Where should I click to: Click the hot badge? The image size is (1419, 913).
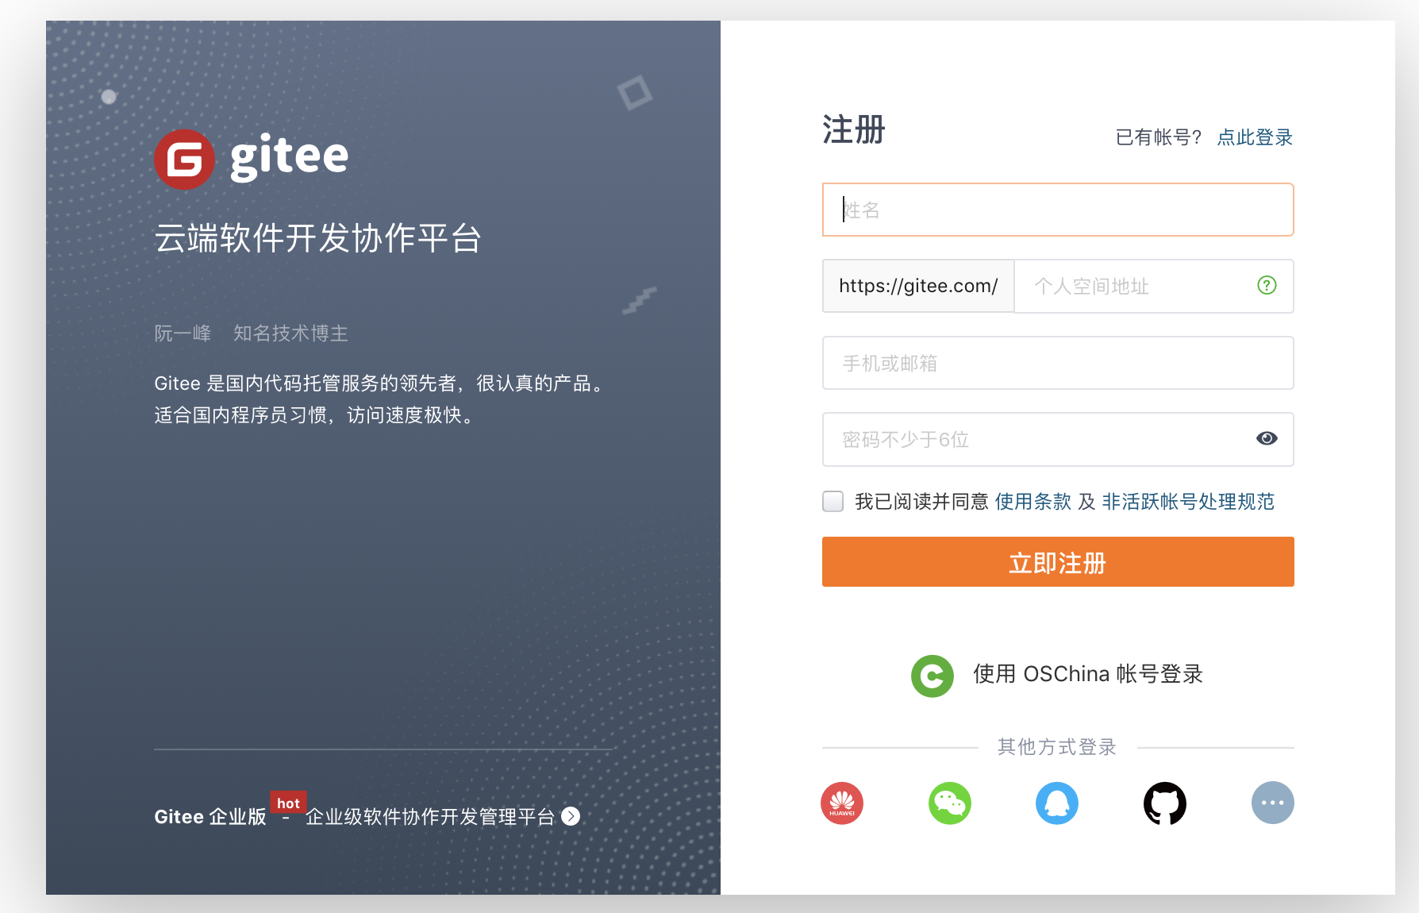(288, 803)
